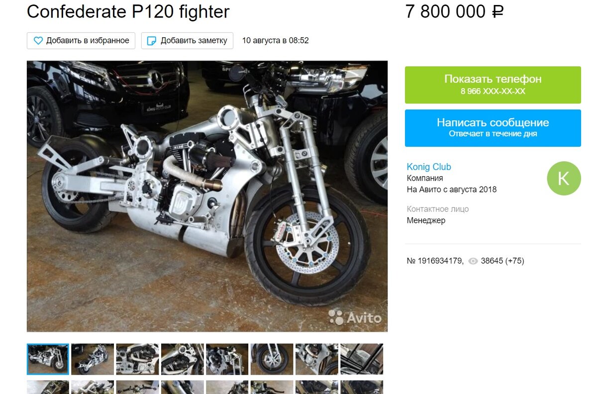Select the last thumbnail in the first row
The width and height of the screenshot is (597, 394).
(x=362, y=359)
